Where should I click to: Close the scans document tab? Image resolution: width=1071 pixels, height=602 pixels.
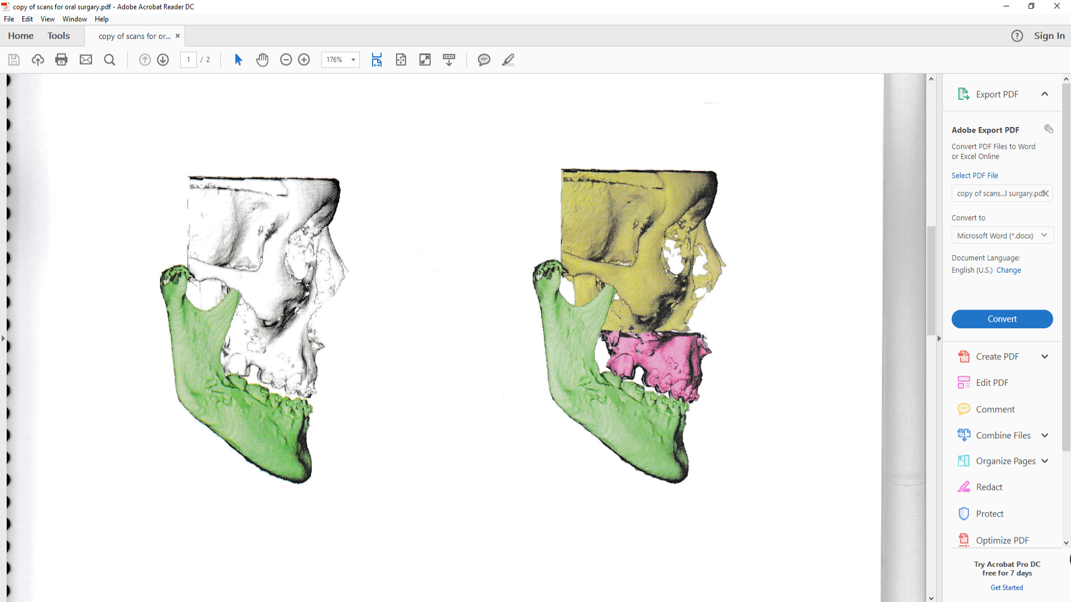(x=177, y=36)
